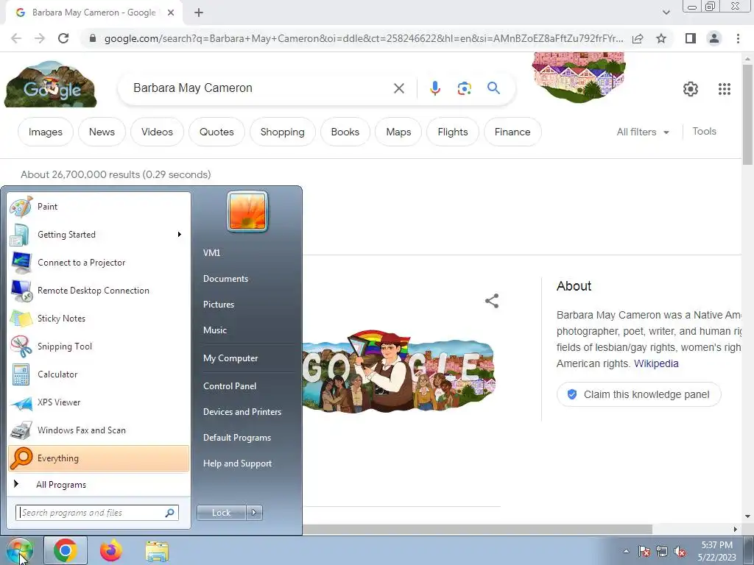
Task: Reload the Chrome page
Action: click(x=63, y=38)
